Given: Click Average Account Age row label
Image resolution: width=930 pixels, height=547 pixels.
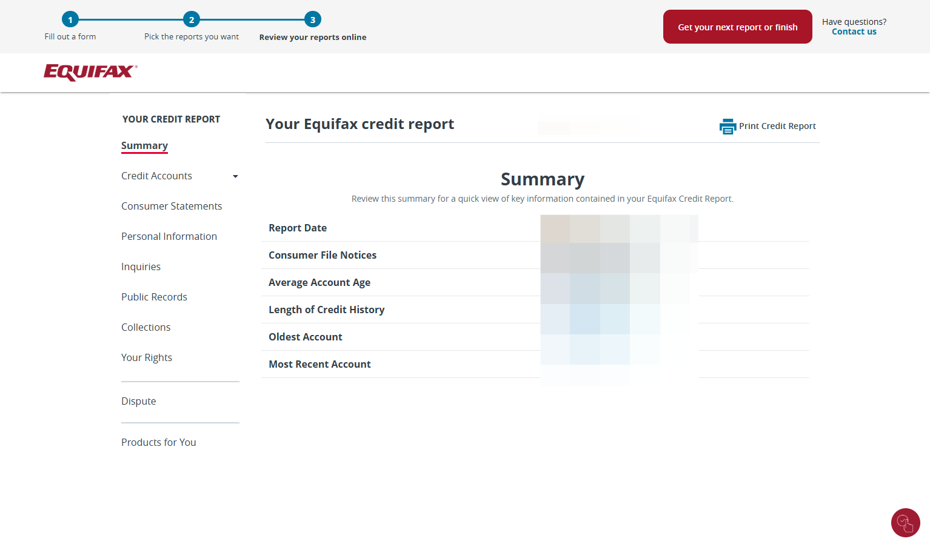Looking at the screenshot, I should (x=319, y=282).
